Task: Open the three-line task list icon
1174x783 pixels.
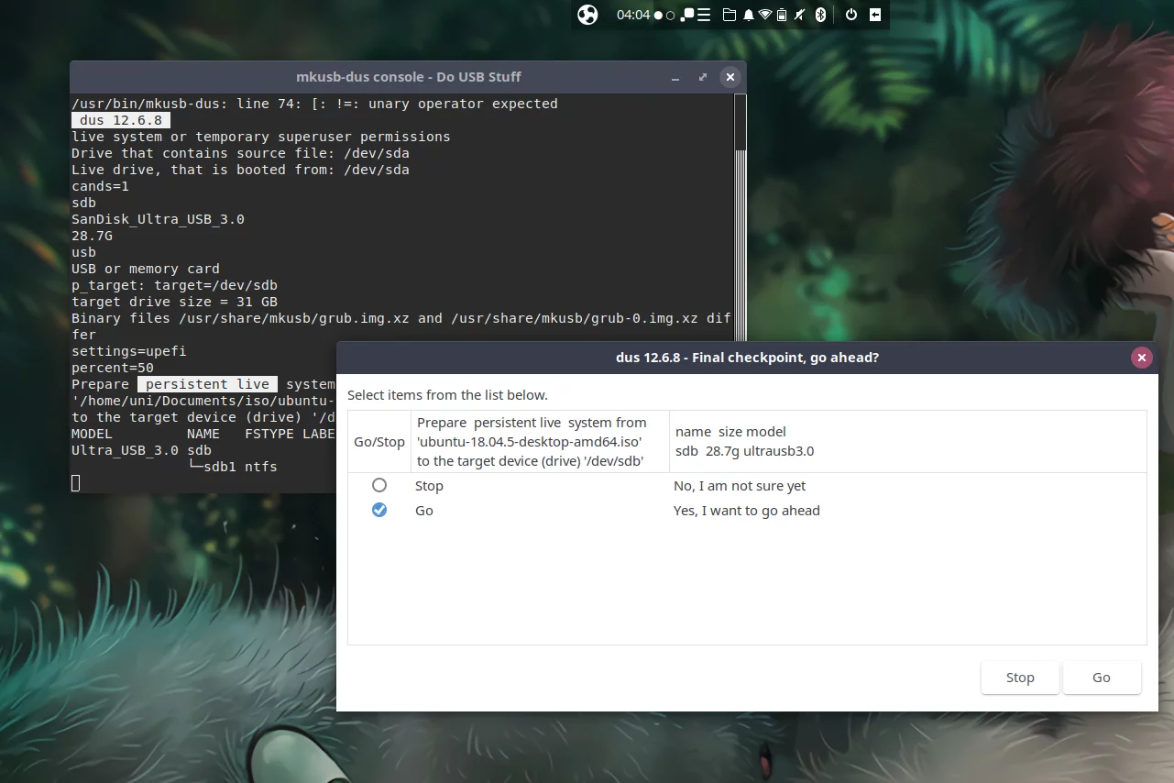Action: coord(704,15)
